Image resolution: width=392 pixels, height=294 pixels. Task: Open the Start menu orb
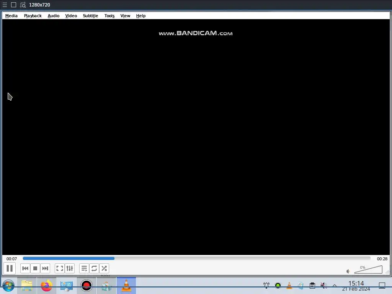[x=8, y=286]
